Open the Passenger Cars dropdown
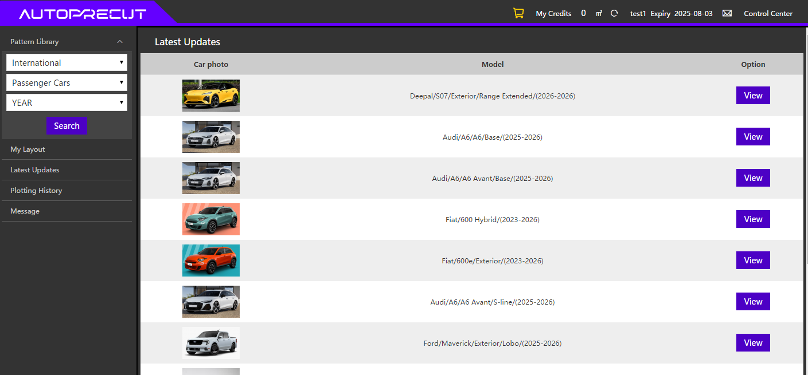 pyautogui.click(x=67, y=82)
